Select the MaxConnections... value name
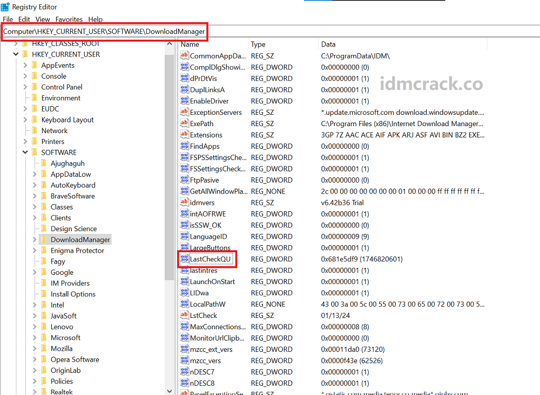Image resolution: width=540 pixels, height=395 pixels. [x=218, y=327]
